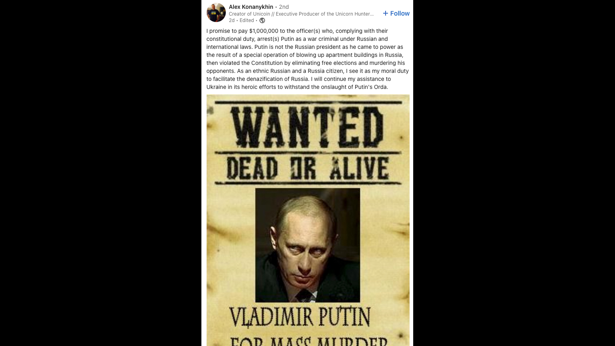Click the word "Ukraine" in the post
Image resolution: width=615 pixels, height=346 pixels.
(217, 87)
